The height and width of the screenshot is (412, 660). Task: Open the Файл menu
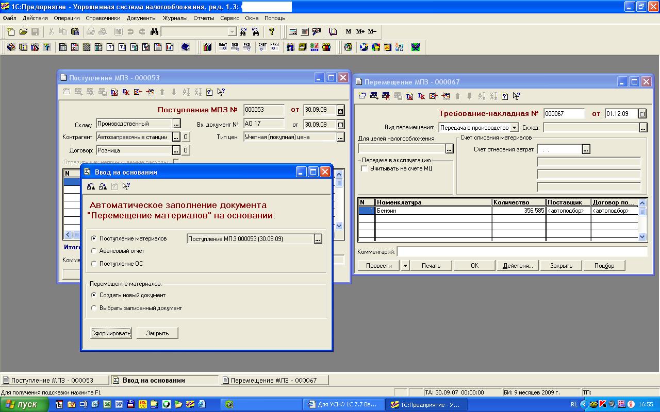pos(9,18)
